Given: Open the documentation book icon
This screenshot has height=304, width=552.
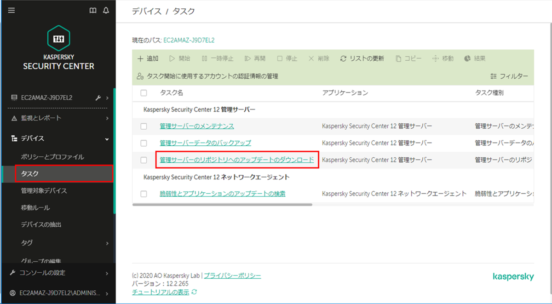Looking at the screenshot, I should (x=93, y=10).
